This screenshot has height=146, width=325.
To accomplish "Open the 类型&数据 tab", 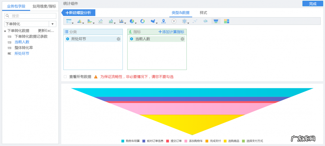I will tap(181, 13).
